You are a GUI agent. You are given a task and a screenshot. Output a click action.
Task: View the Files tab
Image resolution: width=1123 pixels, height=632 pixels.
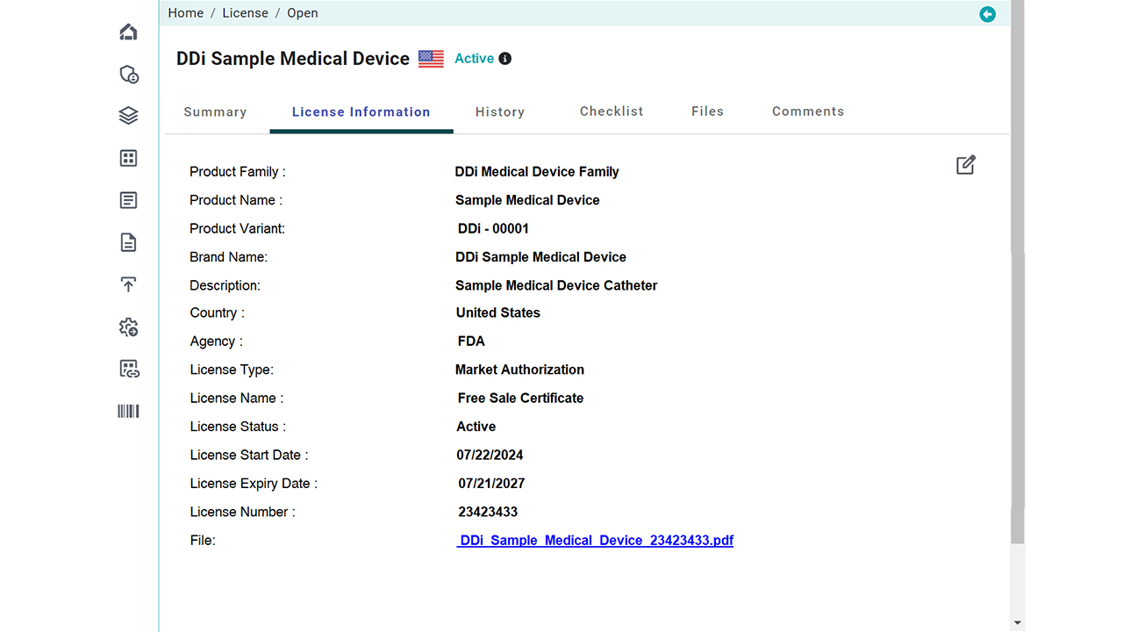707,111
